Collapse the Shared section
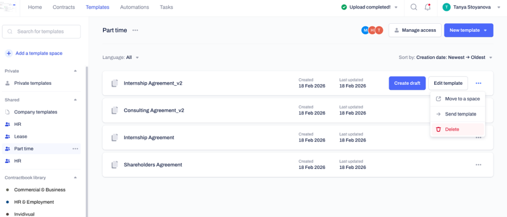 click(x=76, y=100)
